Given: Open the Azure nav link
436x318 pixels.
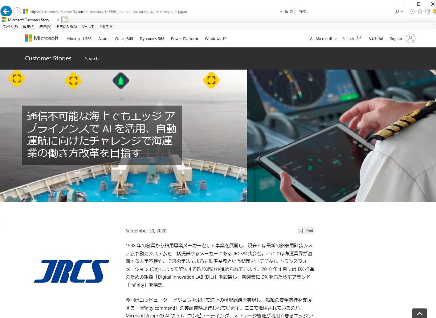Looking at the screenshot, I should [x=103, y=38].
